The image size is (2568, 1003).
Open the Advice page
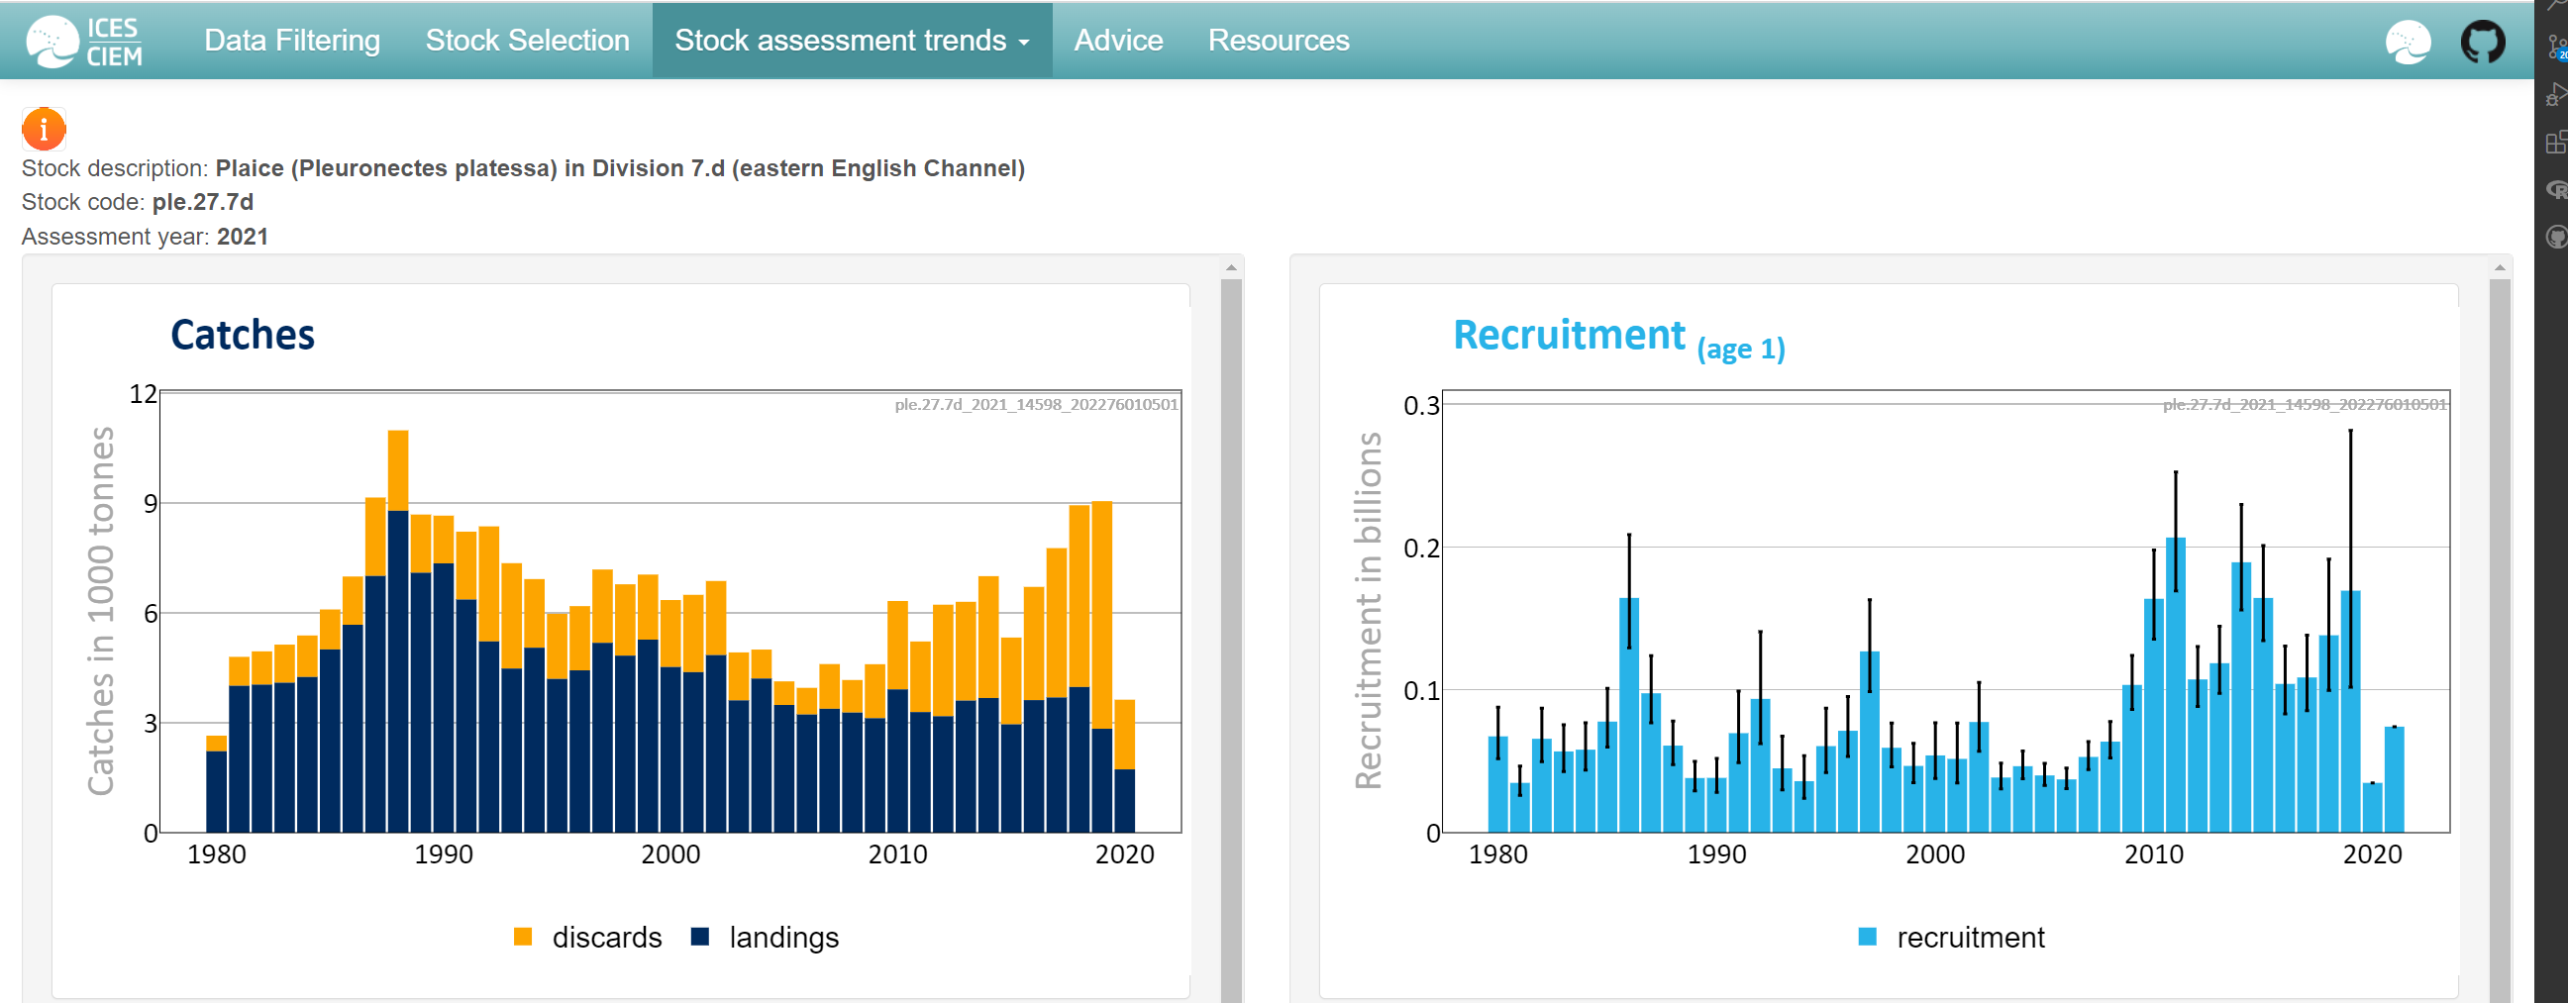(1117, 40)
